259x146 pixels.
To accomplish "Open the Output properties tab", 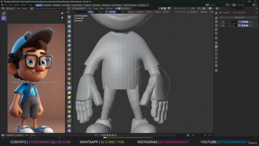I will (x=216, y=21).
